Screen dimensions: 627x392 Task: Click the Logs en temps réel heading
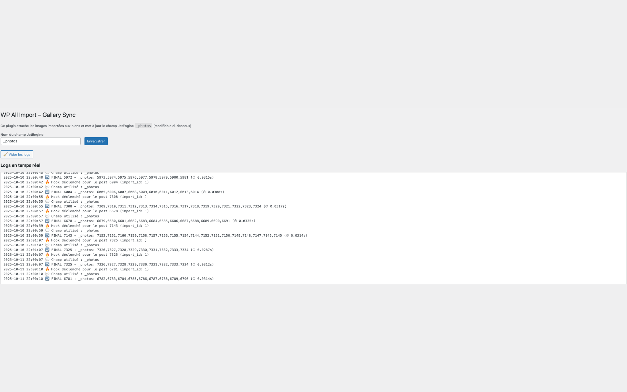(21, 165)
